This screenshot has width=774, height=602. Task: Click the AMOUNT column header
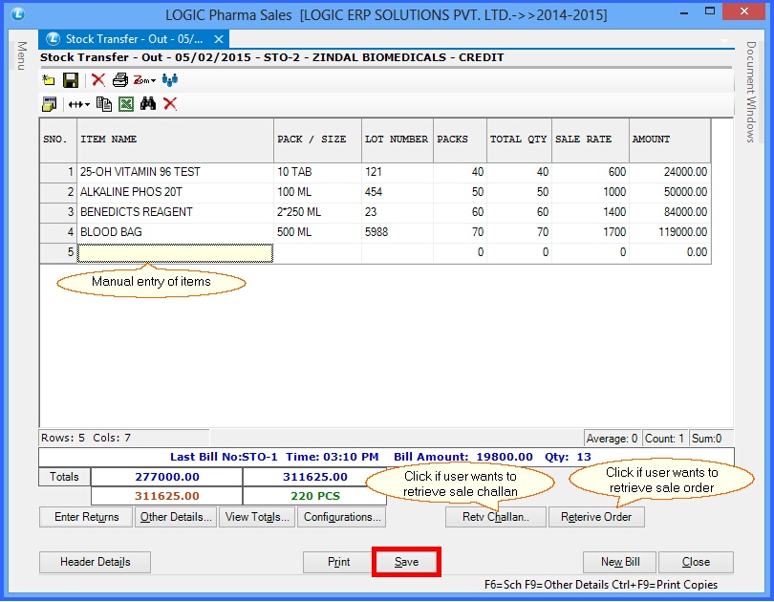point(670,140)
